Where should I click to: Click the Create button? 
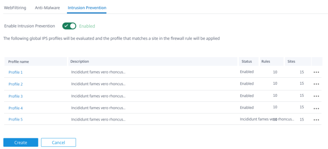point(21,142)
